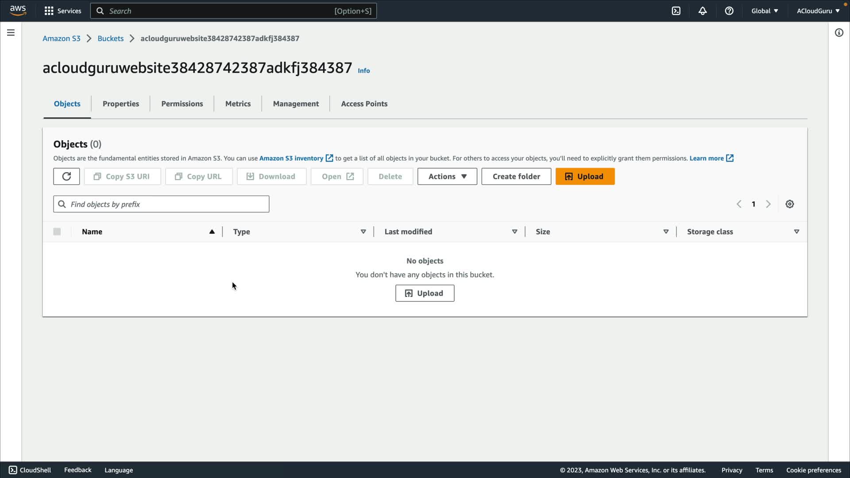Switch to the Properties tab
The width and height of the screenshot is (850, 478).
121,104
